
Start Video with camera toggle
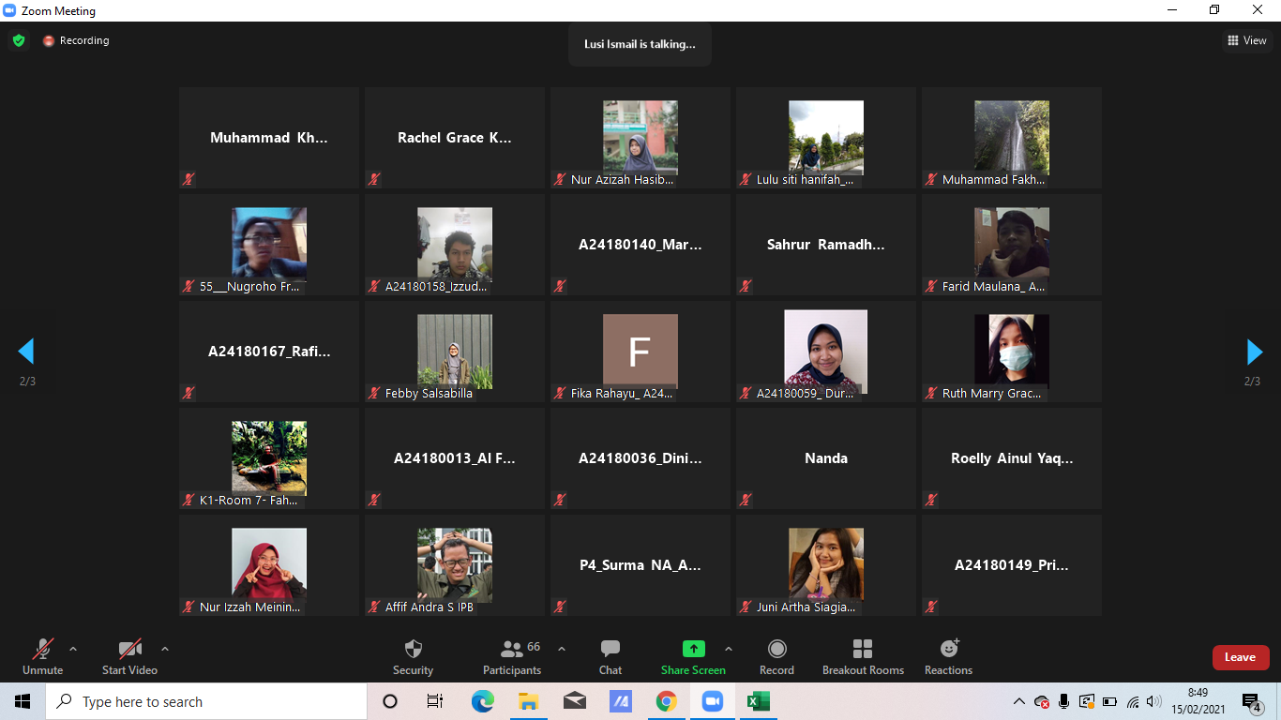[x=129, y=656]
